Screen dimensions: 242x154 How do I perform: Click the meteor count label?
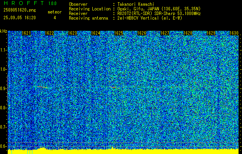pos(55,12)
